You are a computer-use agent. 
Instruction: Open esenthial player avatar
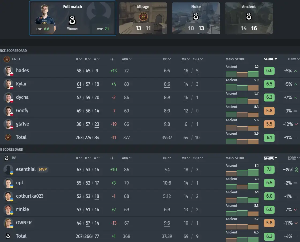[8, 169]
